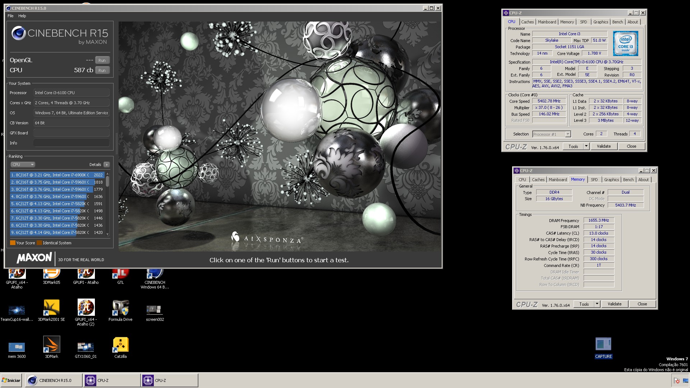Open Bench tab in top CPU-Z window
Screen dimensions: 690x388
pyautogui.click(x=617, y=22)
